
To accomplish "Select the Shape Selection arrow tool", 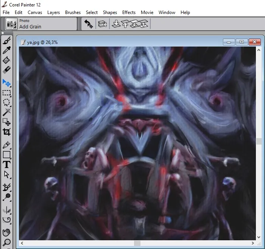I will [6, 174].
